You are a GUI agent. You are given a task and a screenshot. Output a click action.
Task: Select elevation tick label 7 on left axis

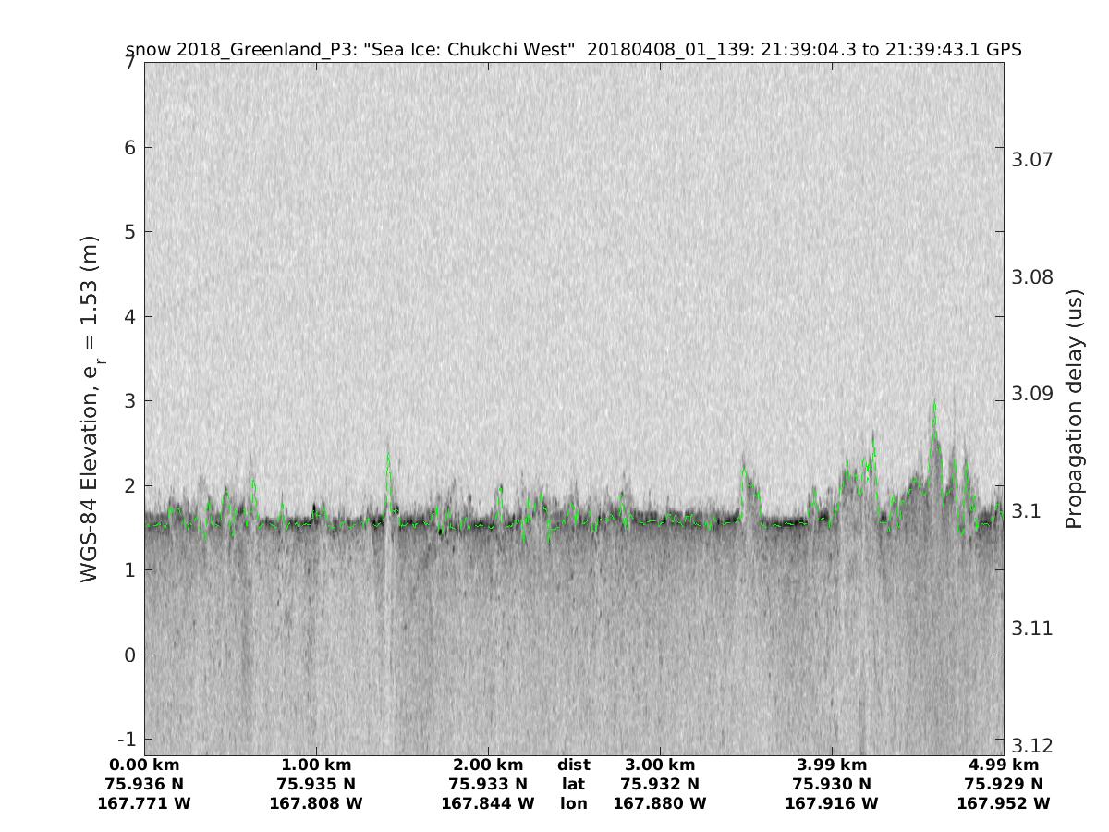click(128, 63)
